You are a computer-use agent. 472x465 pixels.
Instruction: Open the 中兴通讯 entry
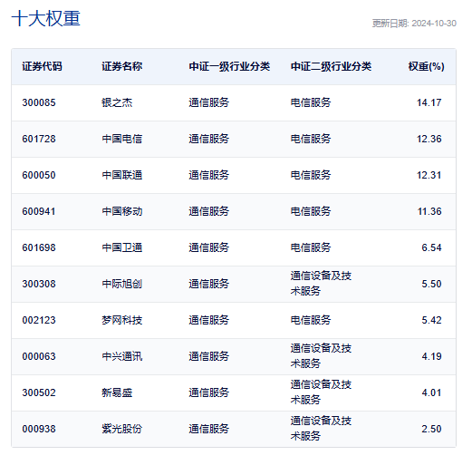121,356
